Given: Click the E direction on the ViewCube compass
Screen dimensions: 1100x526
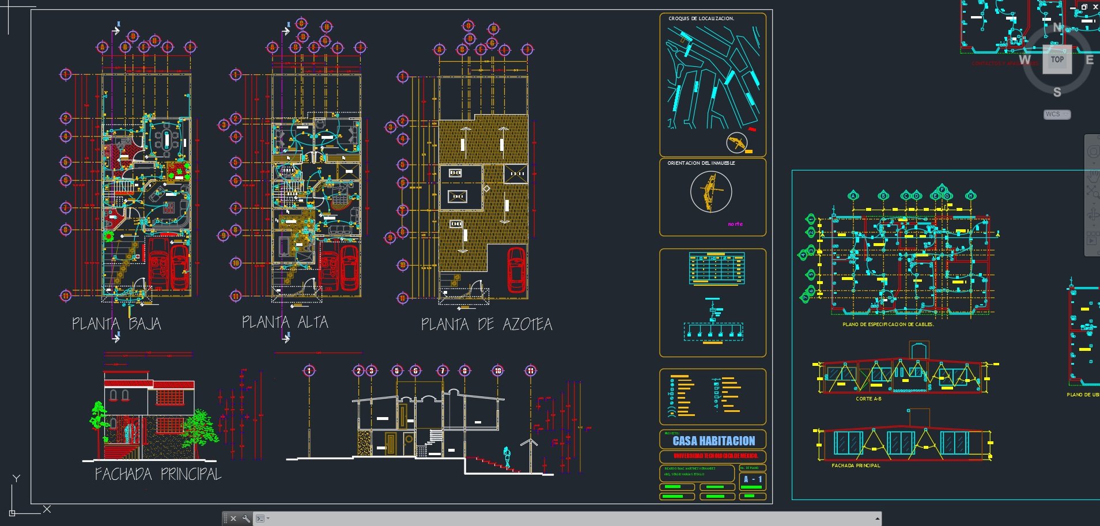Looking at the screenshot, I should tap(1088, 59).
